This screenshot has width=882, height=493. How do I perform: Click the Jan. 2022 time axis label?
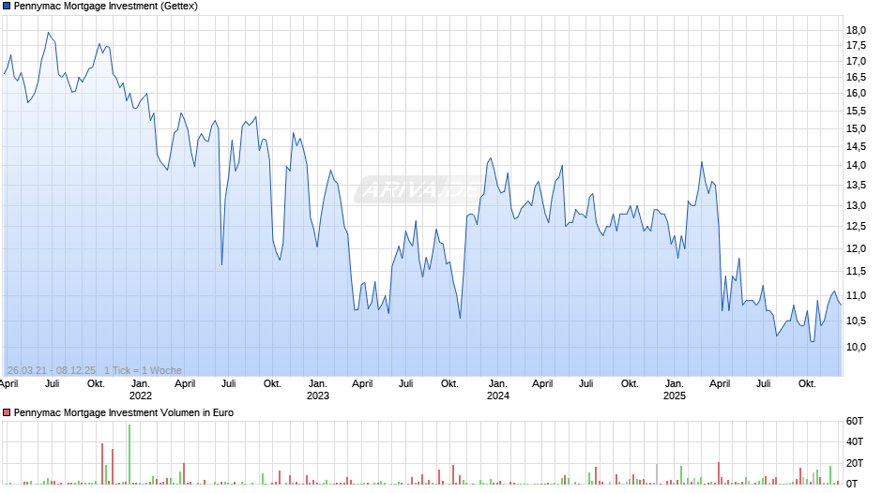141,390
